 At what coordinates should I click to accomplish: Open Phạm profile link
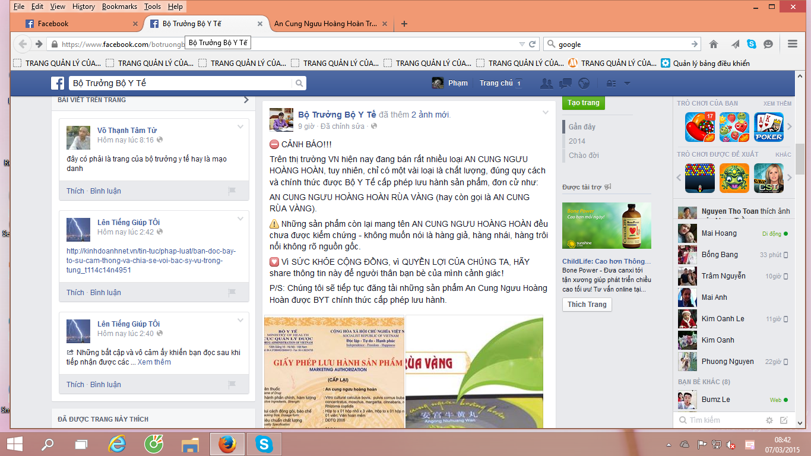[449, 83]
